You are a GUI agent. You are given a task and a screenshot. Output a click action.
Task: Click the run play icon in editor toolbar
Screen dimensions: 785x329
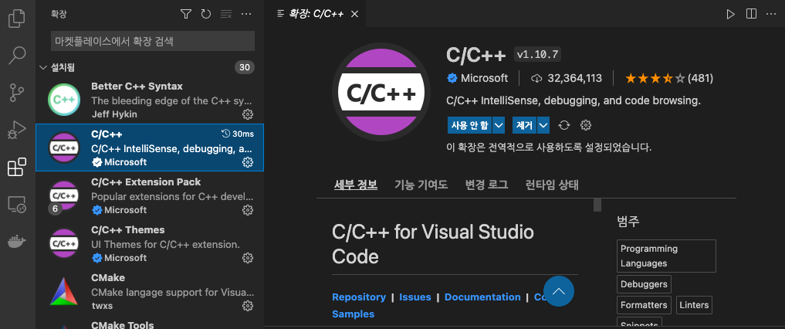[731, 14]
